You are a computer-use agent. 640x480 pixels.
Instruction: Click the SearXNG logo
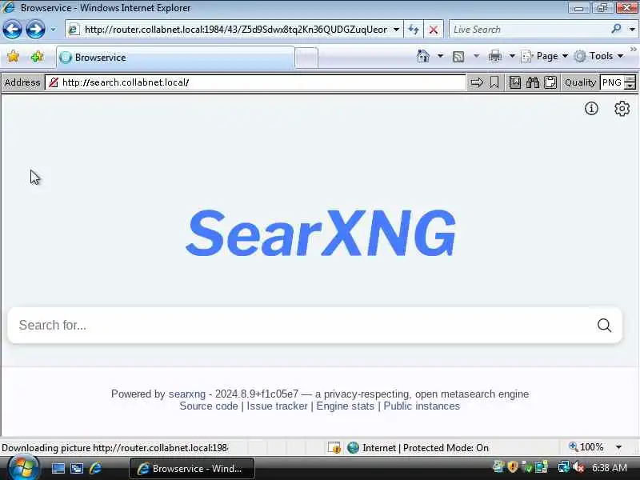(321, 233)
